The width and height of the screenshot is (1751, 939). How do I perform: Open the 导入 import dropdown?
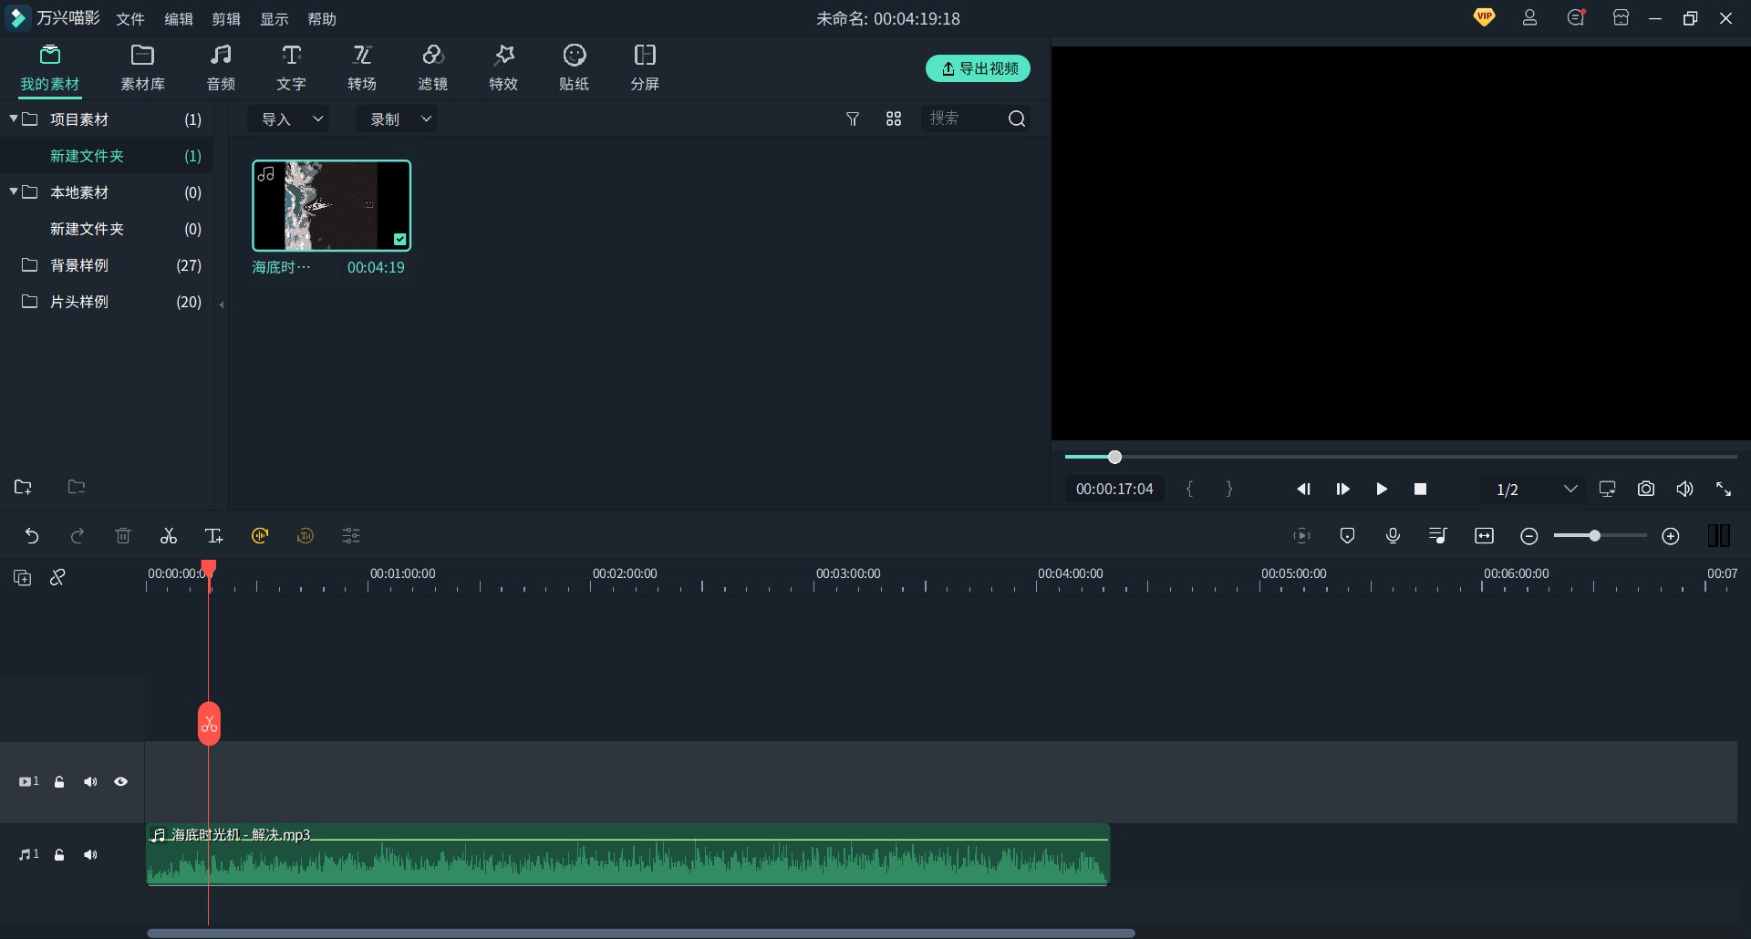tap(289, 119)
